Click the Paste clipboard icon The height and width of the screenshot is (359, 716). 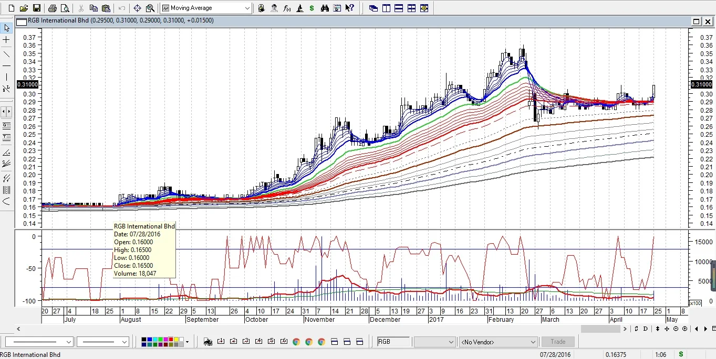tap(106, 8)
